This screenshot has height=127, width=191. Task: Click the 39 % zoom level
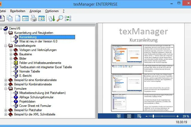coord(186,116)
